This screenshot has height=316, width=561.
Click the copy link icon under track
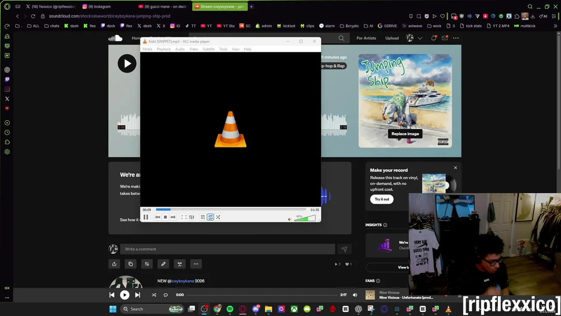131,264
